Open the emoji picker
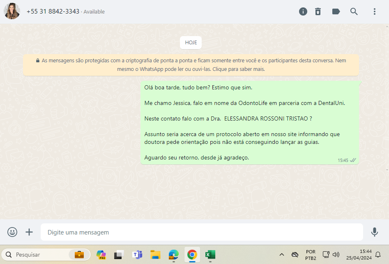The image size is (389, 264). click(x=12, y=232)
